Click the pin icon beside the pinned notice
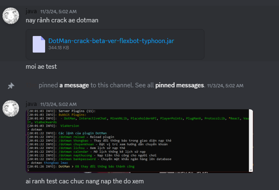Image resolution: width=279 pixels, height=190 pixels. [x=11, y=86]
